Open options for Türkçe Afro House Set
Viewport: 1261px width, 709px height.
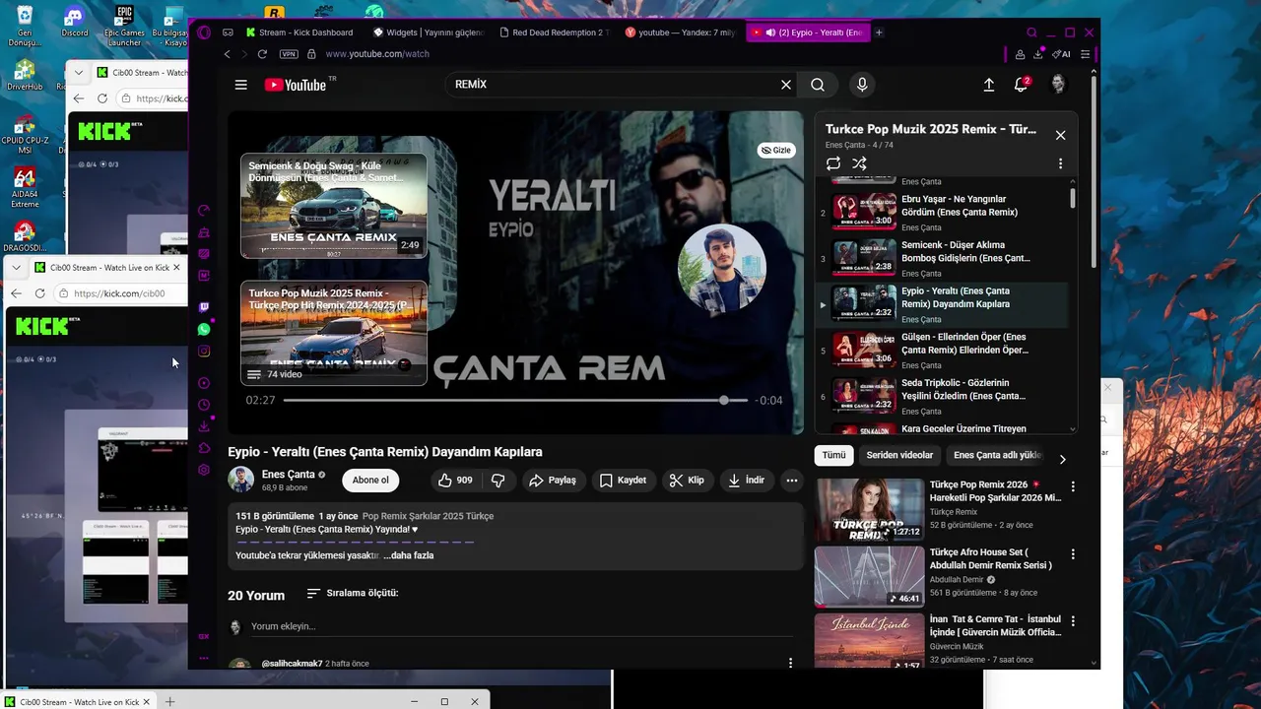coord(1073,554)
